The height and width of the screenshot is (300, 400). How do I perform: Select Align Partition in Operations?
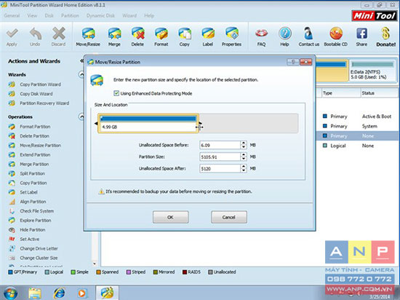click(x=33, y=202)
